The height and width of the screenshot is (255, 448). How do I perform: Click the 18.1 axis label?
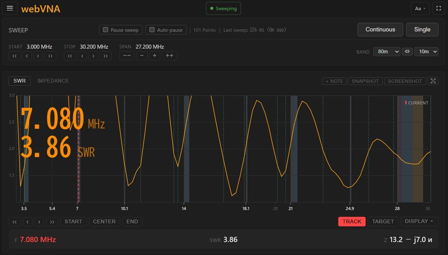(x=246, y=208)
